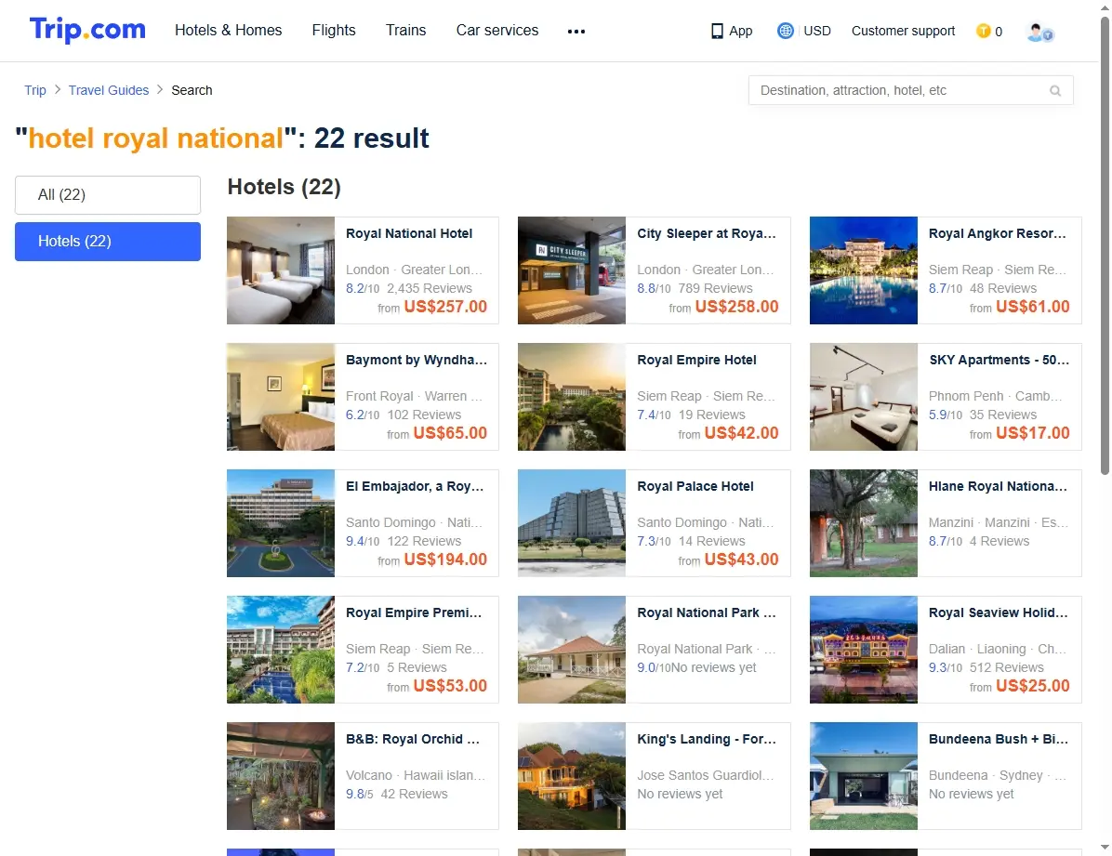Open the Royal Empire Hotel photo
The image size is (1112, 856).
coord(572,397)
